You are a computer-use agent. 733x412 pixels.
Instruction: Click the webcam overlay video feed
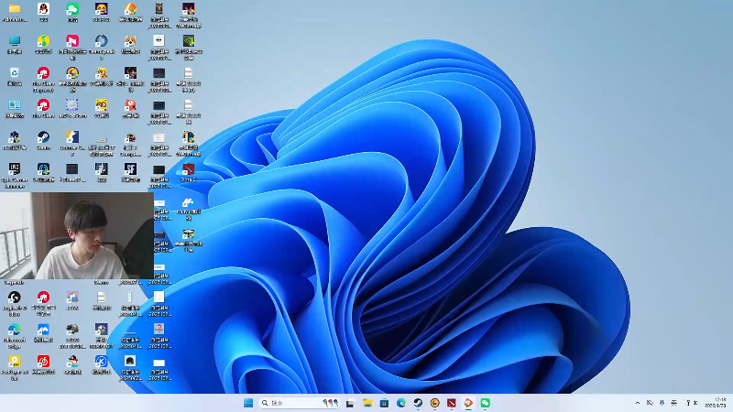pyautogui.click(x=77, y=235)
